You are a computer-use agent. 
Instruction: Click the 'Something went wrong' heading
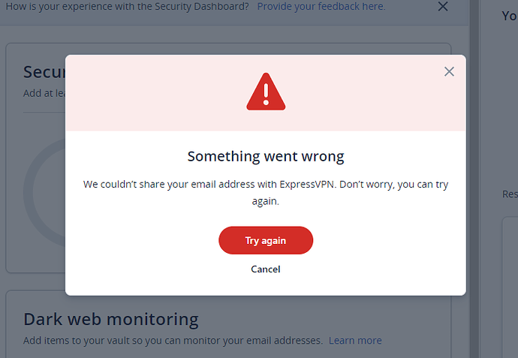coord(266,156)
